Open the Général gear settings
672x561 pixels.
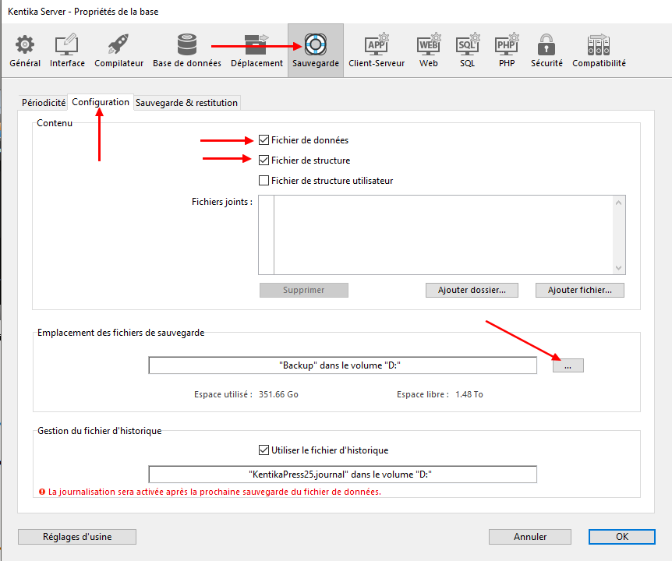click(x=25, y=51)
